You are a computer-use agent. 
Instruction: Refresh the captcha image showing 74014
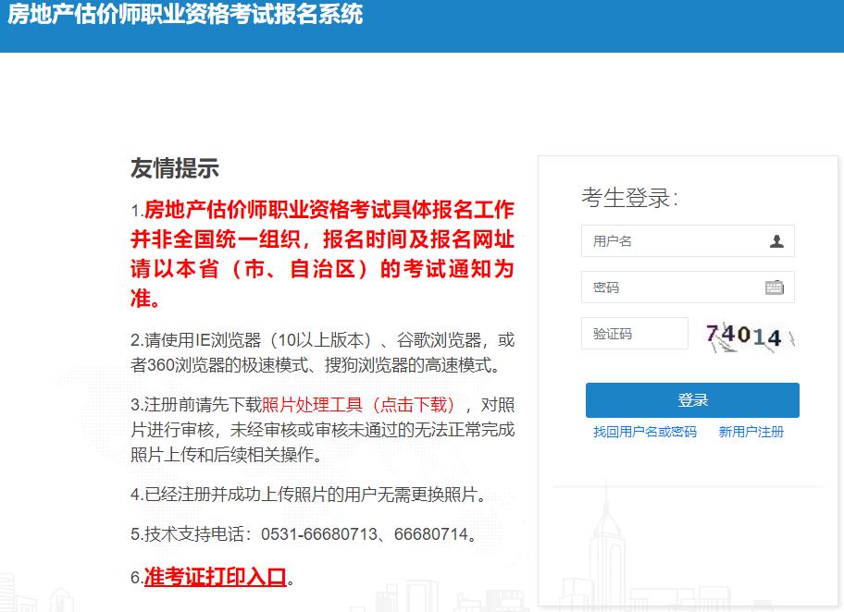tap(746, 336)
